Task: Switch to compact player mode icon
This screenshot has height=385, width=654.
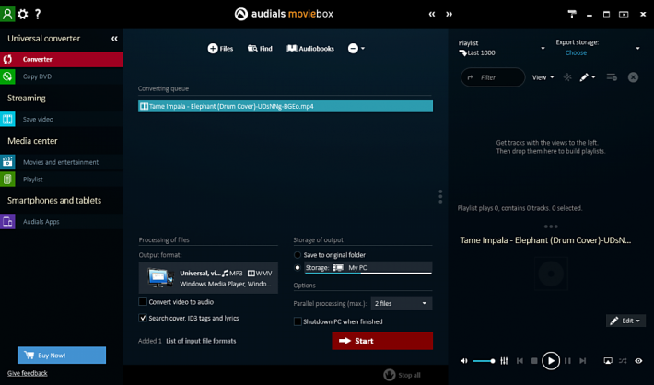Action: tap(623, 14)
